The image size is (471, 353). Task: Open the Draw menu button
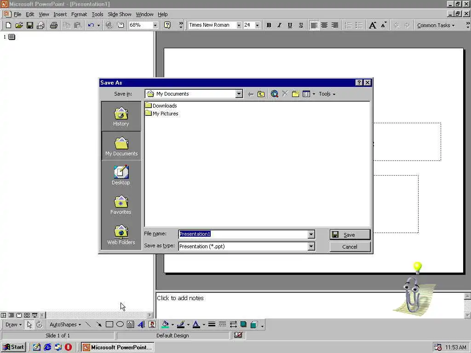coord(13,325)
